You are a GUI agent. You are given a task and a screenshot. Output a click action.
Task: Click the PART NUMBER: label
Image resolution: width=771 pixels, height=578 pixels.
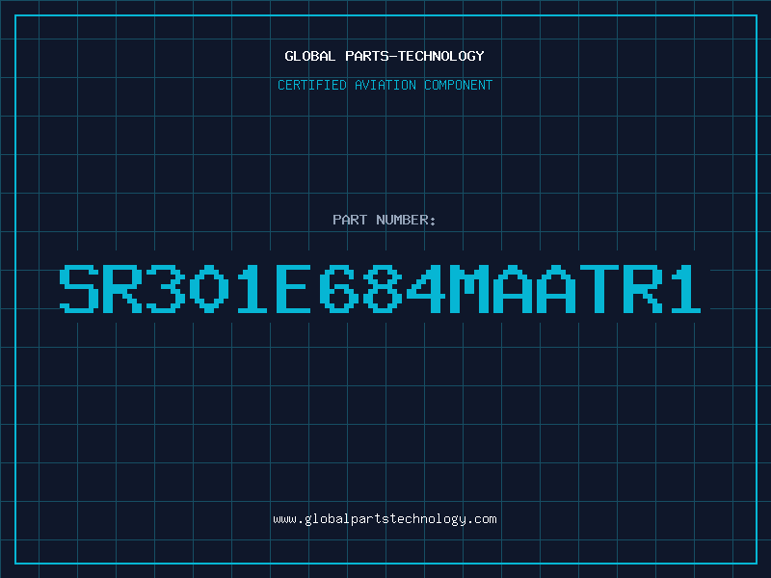[384, 220]
